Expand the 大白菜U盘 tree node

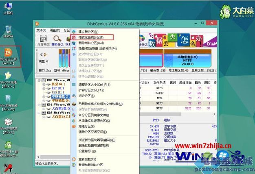point(44,109)
